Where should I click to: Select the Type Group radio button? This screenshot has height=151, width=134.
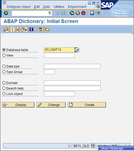pos(4,72)
